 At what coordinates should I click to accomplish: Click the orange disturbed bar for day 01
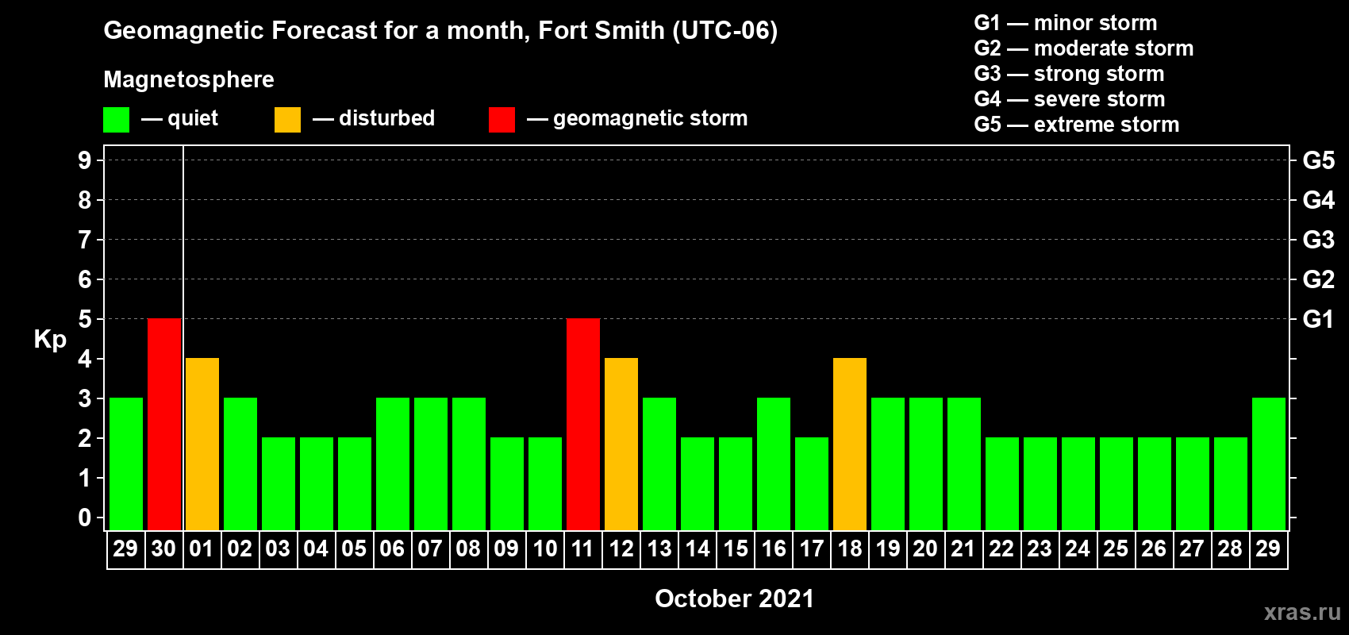coord(202,444)
